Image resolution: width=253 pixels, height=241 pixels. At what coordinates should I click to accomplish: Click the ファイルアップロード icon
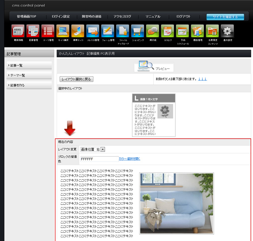tap(123, 31)
